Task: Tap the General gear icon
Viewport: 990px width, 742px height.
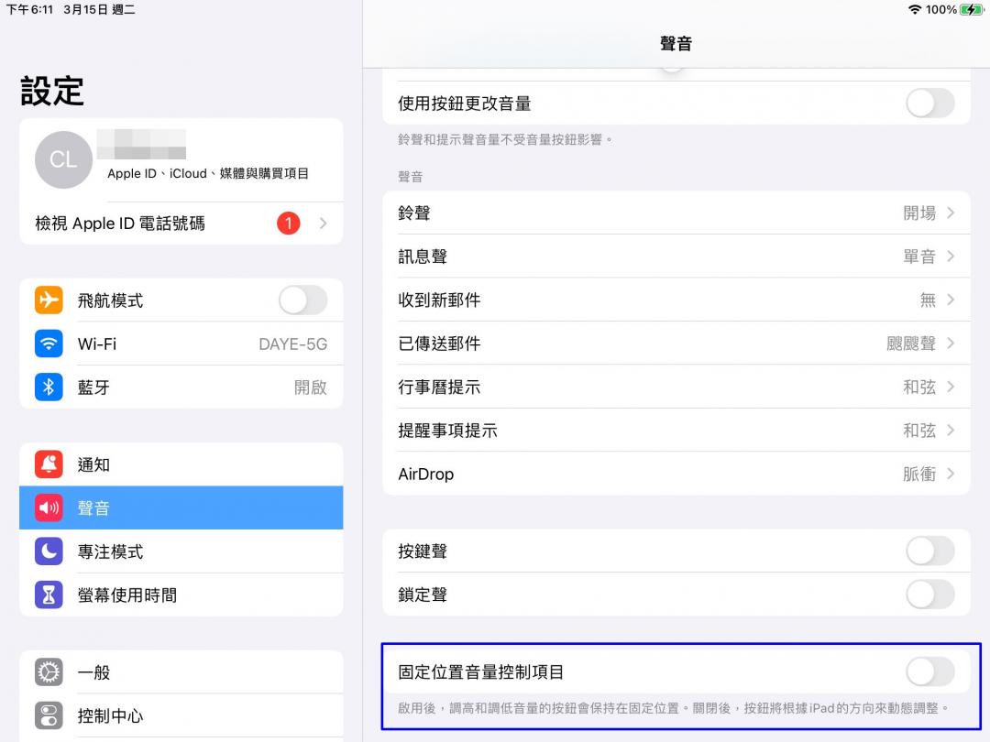Action: 49,672
